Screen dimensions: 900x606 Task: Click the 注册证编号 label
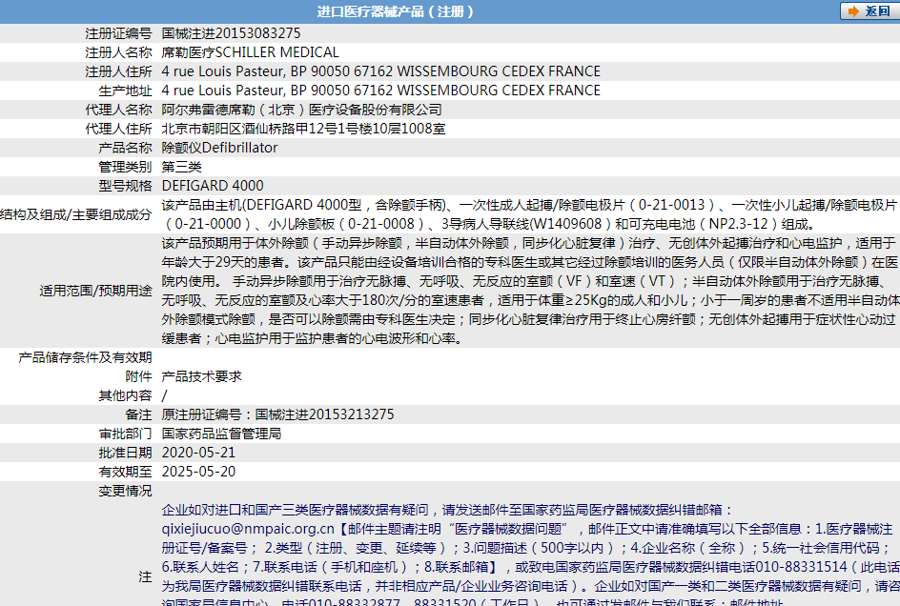[x=118, y=33]
